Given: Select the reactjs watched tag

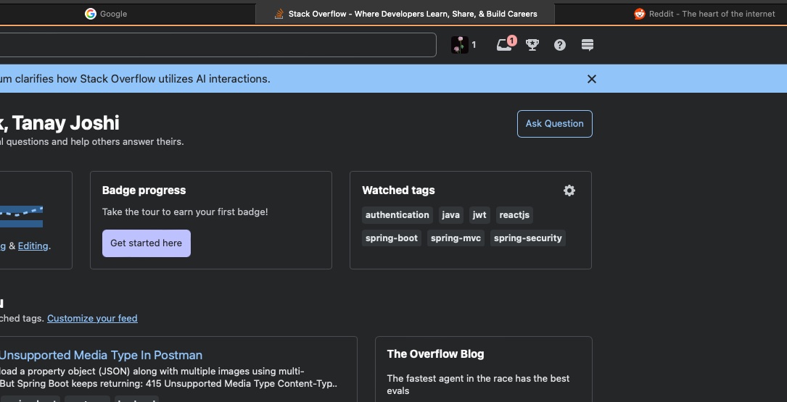Looking at the screenshot, I should 514,215.
